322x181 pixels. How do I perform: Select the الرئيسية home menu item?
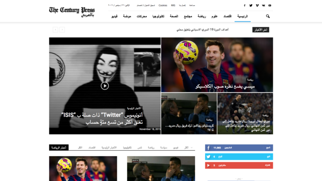point(242,16)
